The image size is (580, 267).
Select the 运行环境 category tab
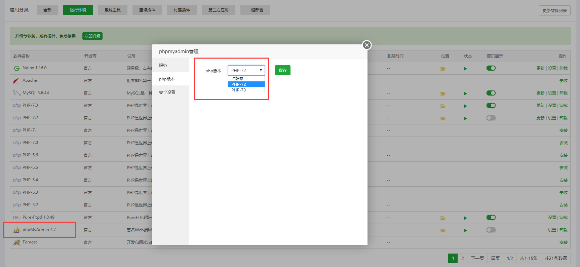pos(78,10)
